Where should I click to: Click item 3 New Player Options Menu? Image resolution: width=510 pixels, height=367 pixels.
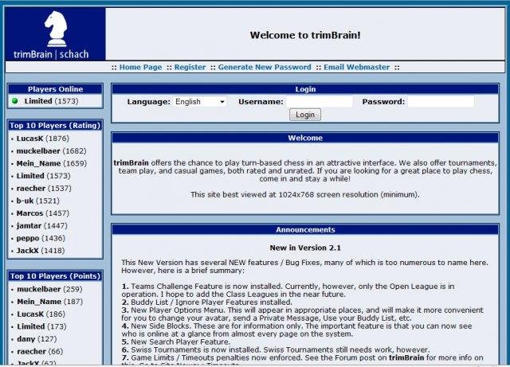coord(303,314)
